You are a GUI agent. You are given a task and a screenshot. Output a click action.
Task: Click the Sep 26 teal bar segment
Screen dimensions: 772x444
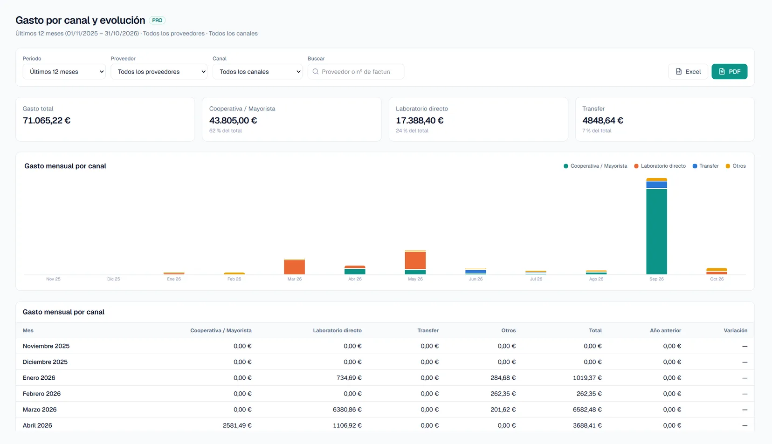pos(656,232)
